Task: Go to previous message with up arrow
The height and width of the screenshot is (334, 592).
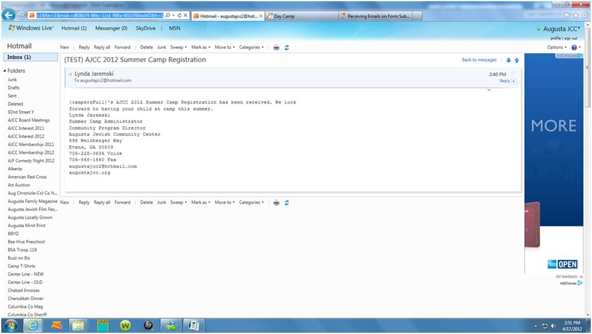Action: point(516,60)
